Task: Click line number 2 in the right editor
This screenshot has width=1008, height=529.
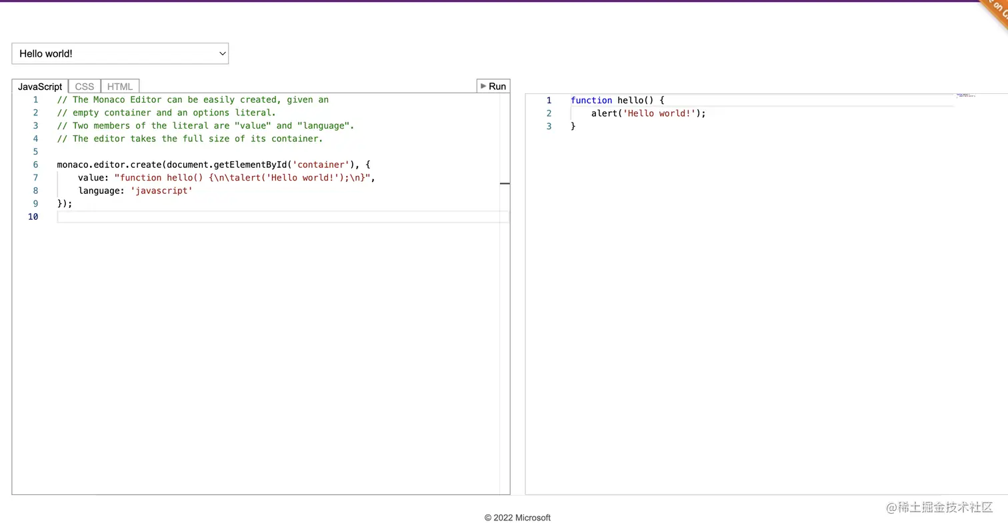Action: tap(549, 113)
